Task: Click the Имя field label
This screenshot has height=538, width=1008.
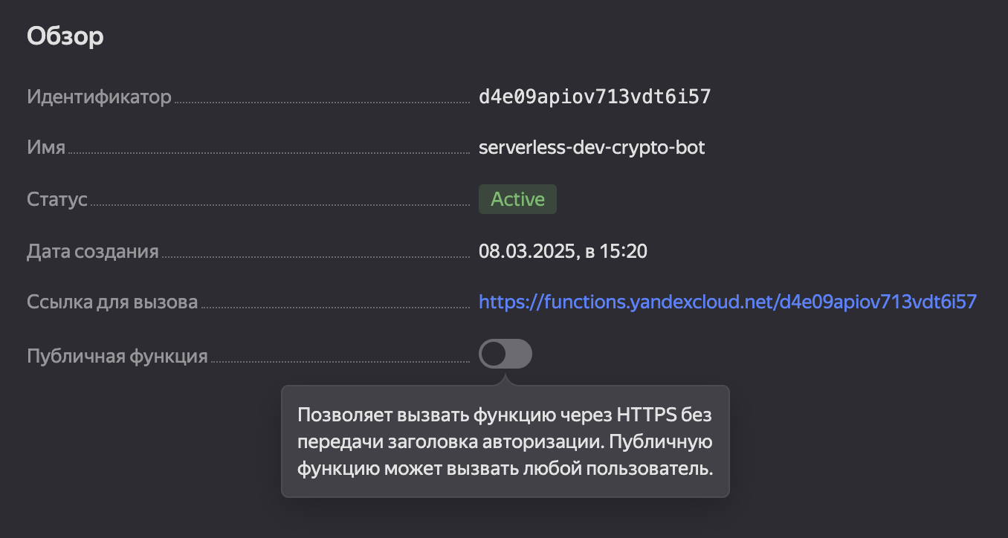Action: tap(47, 147)
